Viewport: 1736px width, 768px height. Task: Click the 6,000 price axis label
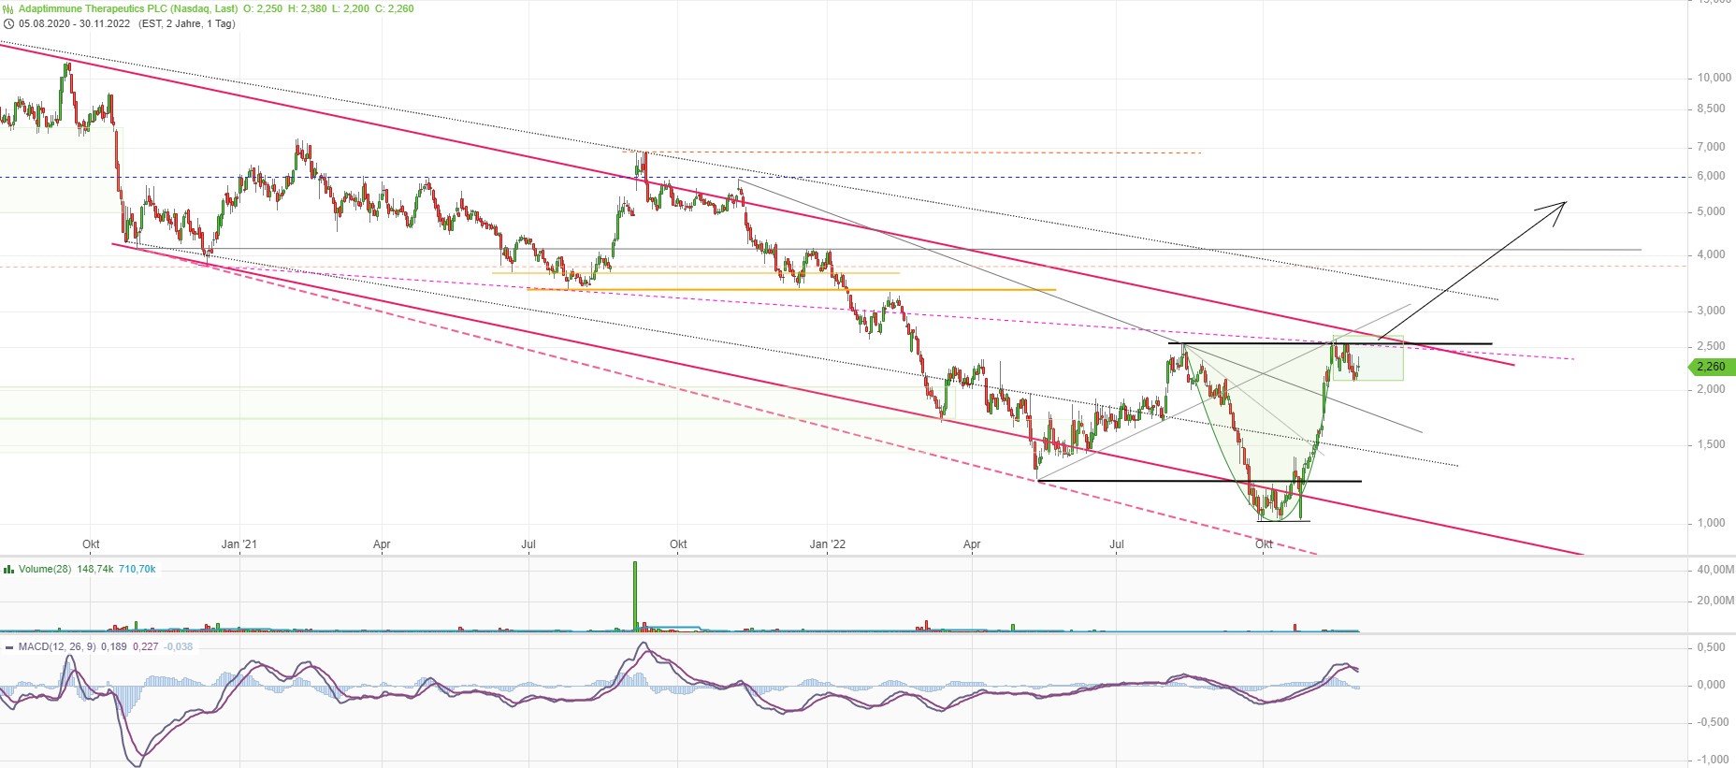[1712, 176]
